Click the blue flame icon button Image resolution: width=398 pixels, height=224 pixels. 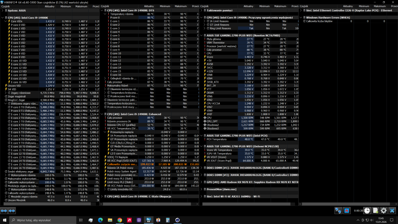[x=347, y=210]
